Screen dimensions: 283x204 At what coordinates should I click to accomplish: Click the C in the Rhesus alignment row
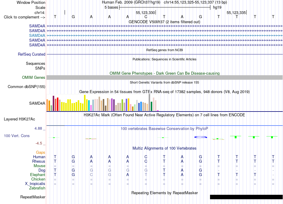click(146, 161)
